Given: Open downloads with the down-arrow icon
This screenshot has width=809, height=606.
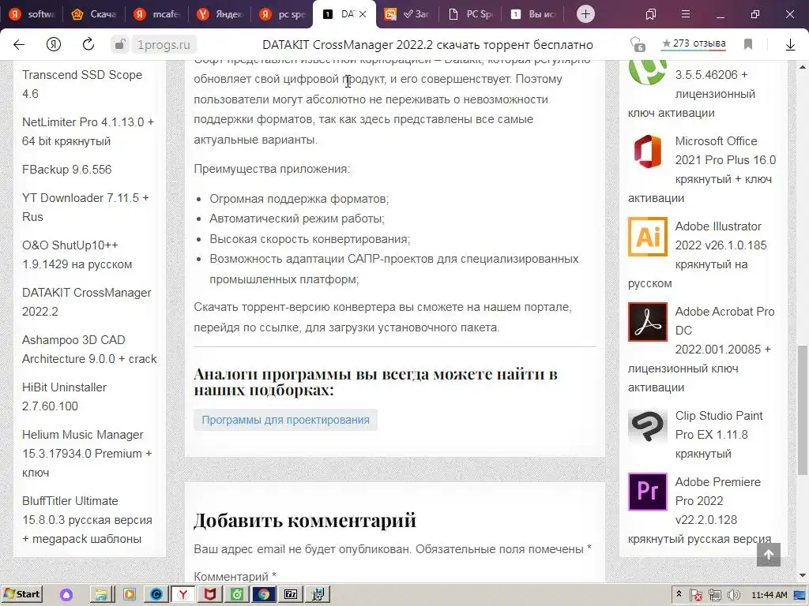Looking at the screenshot, I should pyautogui.click(x=790, y=45).
